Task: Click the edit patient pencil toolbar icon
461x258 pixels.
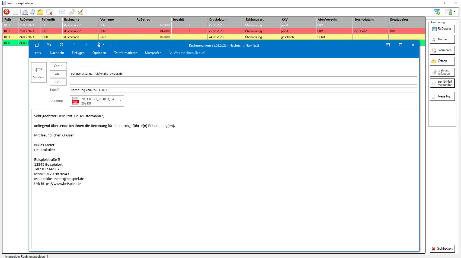Action: coord(80,12)
